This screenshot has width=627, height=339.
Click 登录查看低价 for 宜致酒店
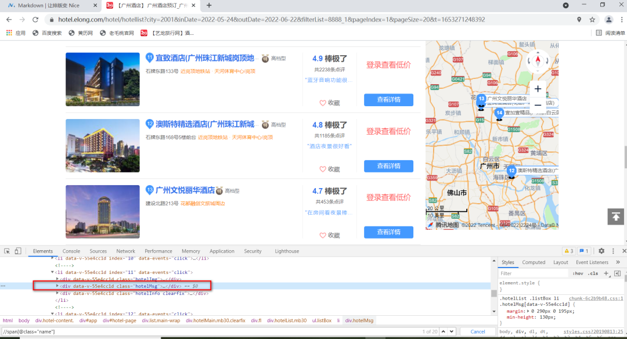388,65
